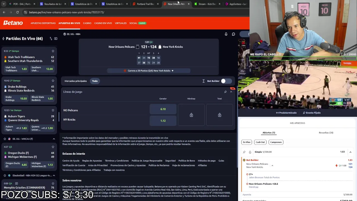357x201 pixels.
Task: Open Casino en Vivo menu
Action: point(103,23)
